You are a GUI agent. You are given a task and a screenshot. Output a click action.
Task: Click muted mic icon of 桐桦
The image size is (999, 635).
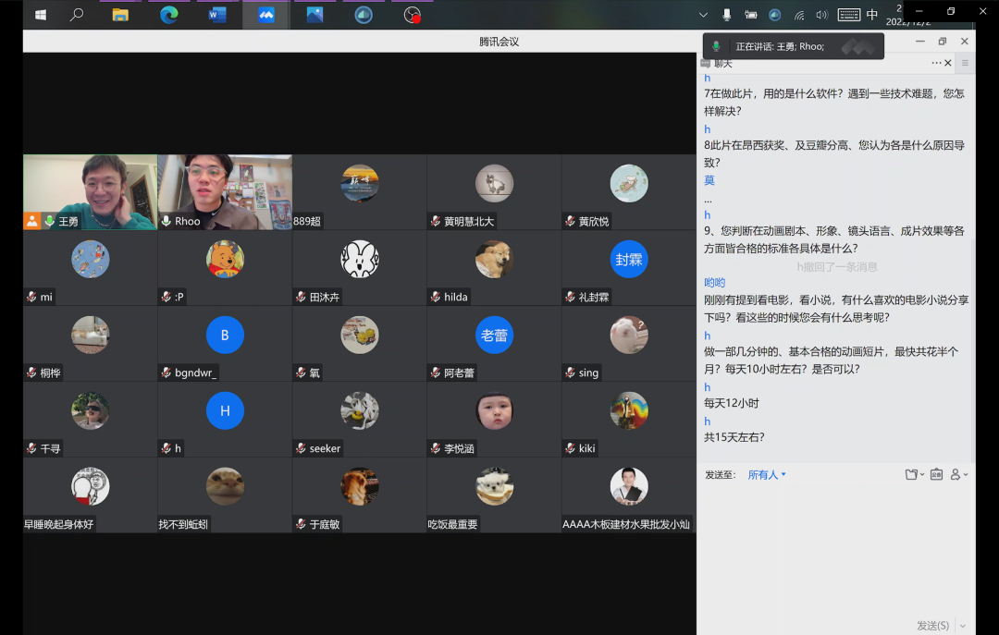pos(31,372)
